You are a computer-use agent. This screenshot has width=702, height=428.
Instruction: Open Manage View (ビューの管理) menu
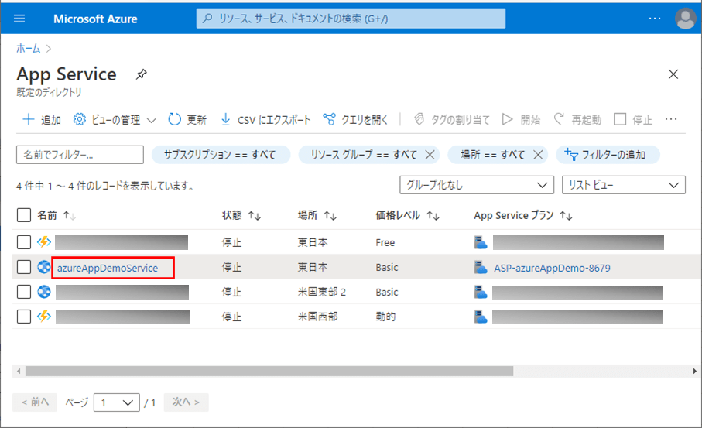point(115,119)
